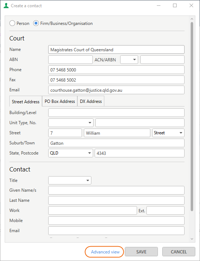This screenshot has height=261, width=200.
Task: Click the street name field showing William
Action: [x=117, y=133]
